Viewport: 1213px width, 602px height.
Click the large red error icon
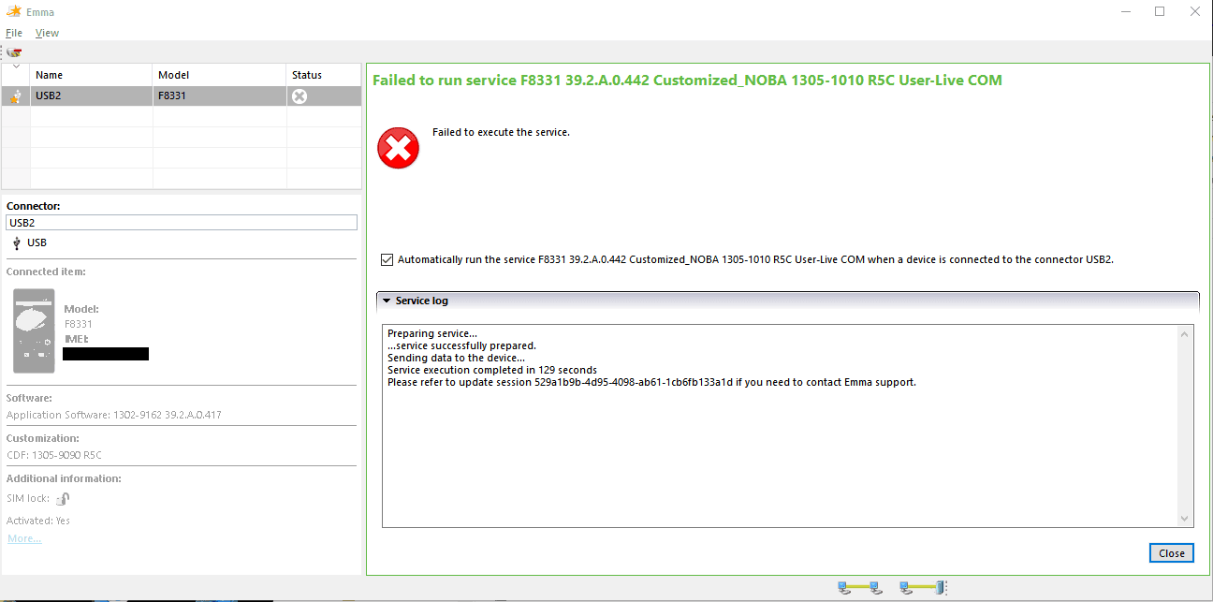(x=398, y=148)
